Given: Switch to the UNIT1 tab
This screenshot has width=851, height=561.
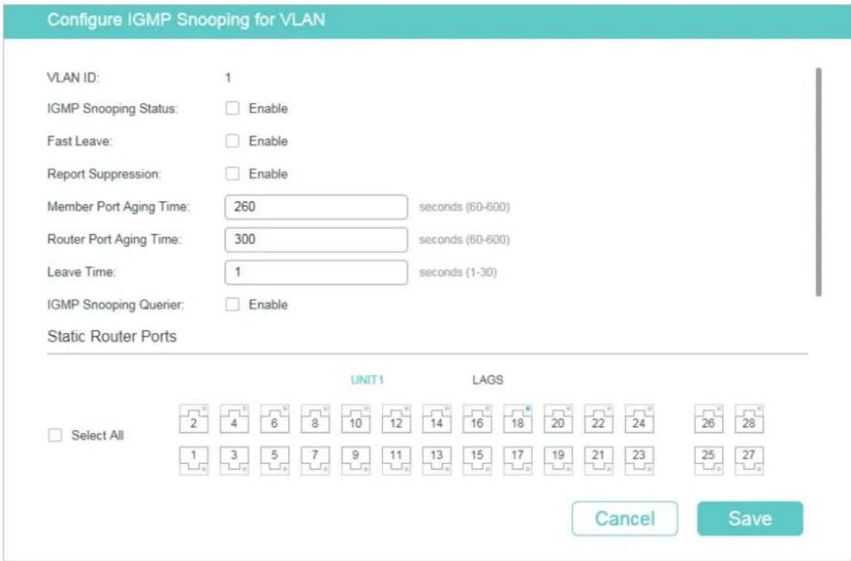Looking at the screenshot, I should click(367, 379).
